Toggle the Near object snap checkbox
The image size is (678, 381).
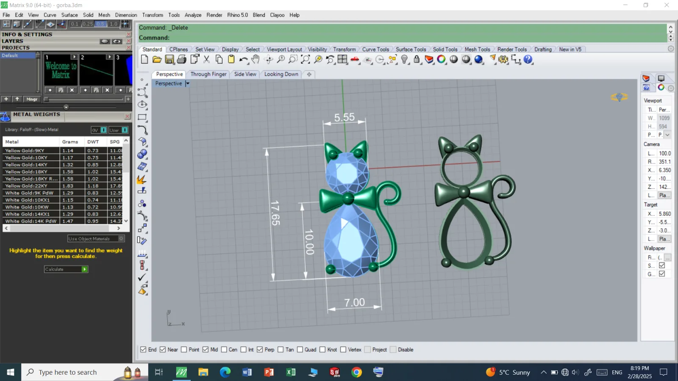(x=163, y=350)
